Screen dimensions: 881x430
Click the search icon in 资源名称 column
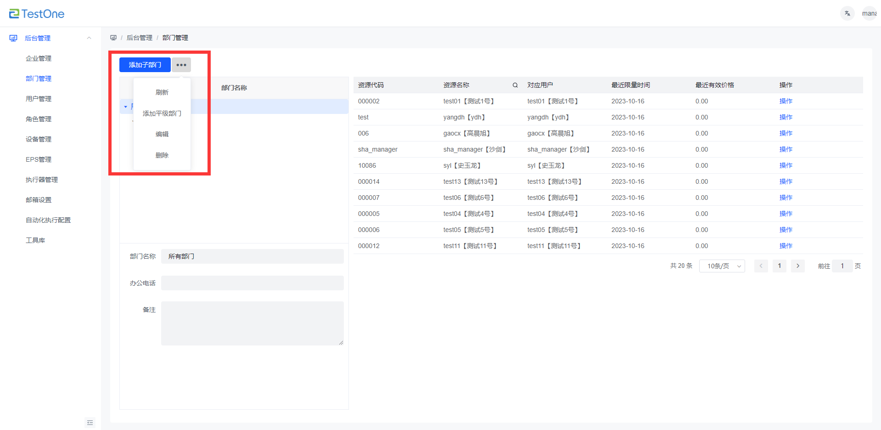click(515, 85)
